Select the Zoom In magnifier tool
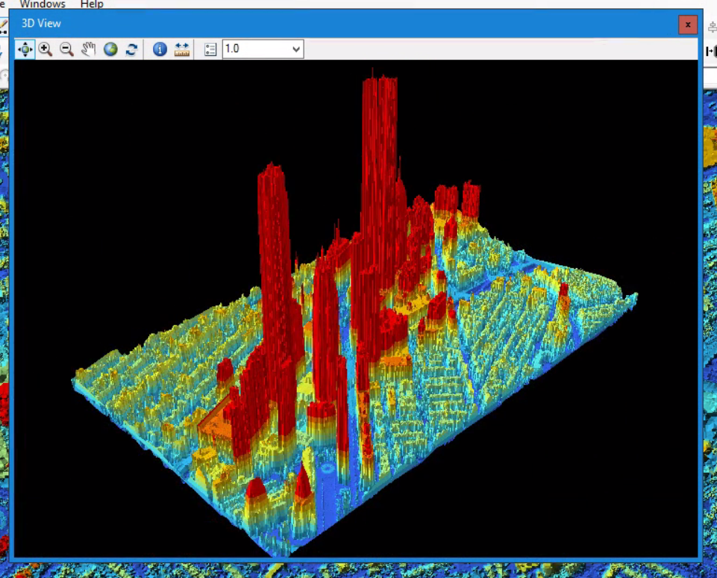 tap(46, 49)
